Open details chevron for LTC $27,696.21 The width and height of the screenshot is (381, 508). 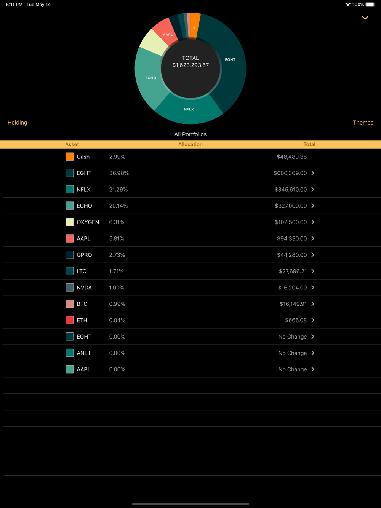[x=313, y=271]
